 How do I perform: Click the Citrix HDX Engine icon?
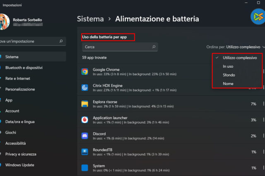85,88
